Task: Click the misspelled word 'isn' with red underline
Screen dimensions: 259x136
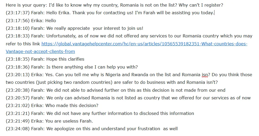Action: 205,75
